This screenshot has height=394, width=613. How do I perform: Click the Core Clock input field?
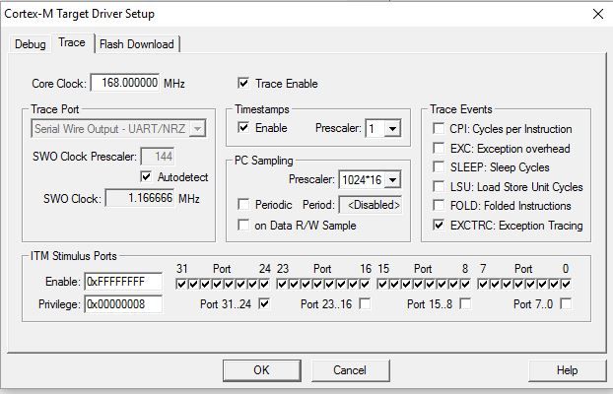pos(125,83)
